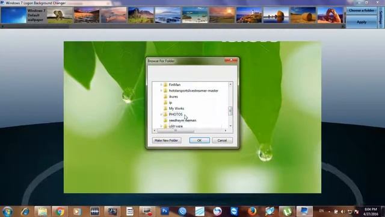Click the folder tree scroll-down arrow
Image resolution: width=385 pixels, height=217 pixels.
tap(230, 126)
